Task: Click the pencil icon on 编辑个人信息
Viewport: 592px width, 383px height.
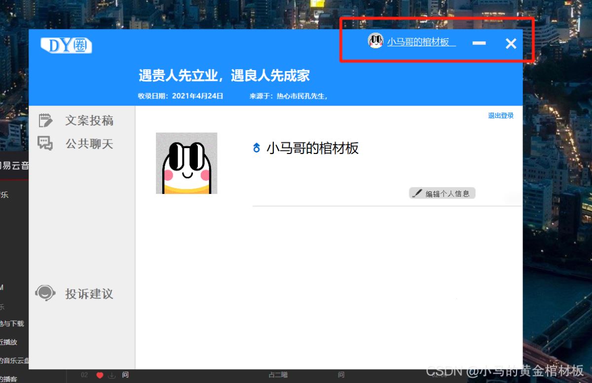Action: tap(417, 192)
